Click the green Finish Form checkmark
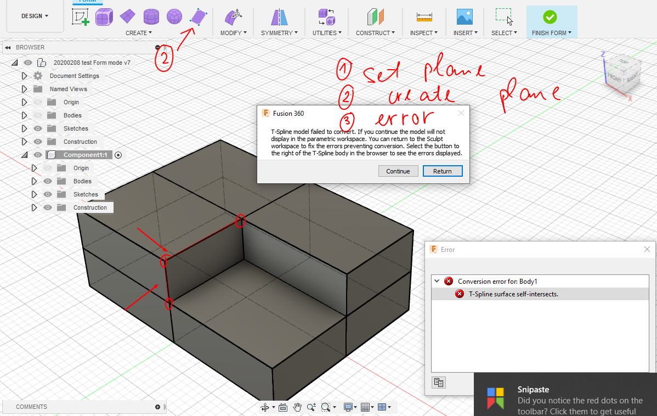657x416 pixels. (x=551, y=16)
